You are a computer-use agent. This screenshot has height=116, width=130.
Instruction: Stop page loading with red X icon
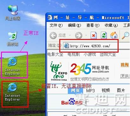pyautogui.click(x=94, y=35)
